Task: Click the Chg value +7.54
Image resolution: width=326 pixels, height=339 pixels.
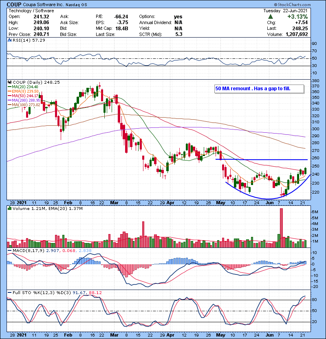Action: pyautogui.click(x=302, y=22)
